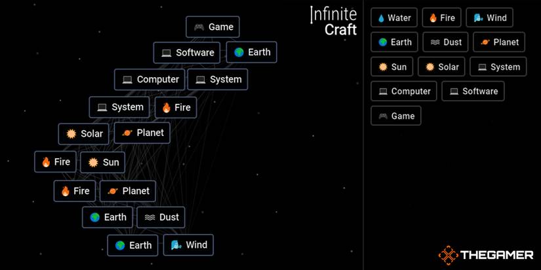Viewport: 541px width, 270px height.
Task: Click flame icon of Fire beside System
Action: click(167, 107)
